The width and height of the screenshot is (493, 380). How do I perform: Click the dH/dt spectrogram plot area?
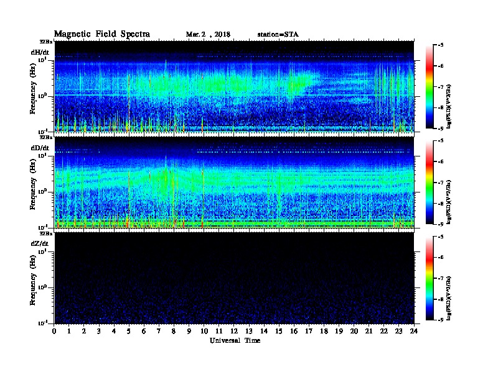tap(234, 86)
